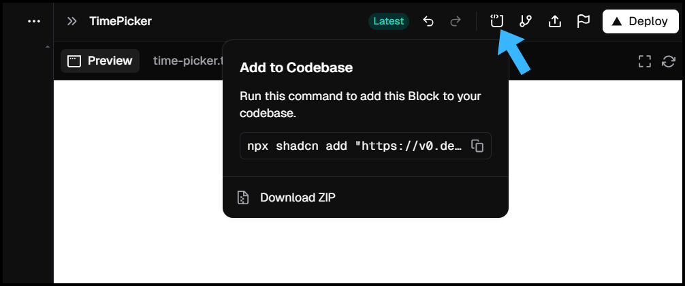Image resolution: width=685 pixels, height=286 pixels.
Task: Redo the change with forward arrow
Action: click(455, 21)
